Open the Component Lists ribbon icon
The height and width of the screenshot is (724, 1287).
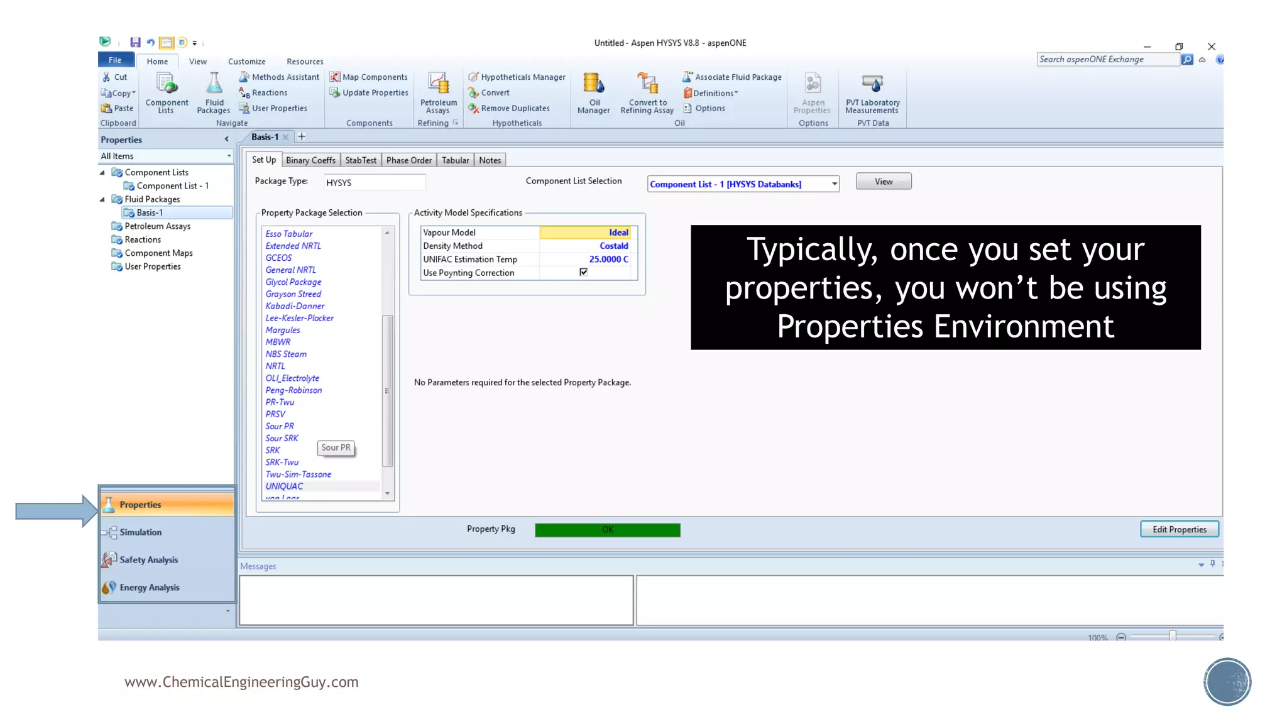point(167,93)
